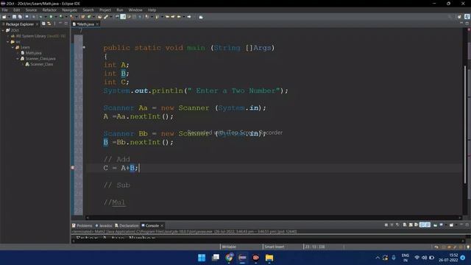Click the Forward navigation arrow in toolbar
471x265 pixels.
pyautogui.click(x=189, y=17)
